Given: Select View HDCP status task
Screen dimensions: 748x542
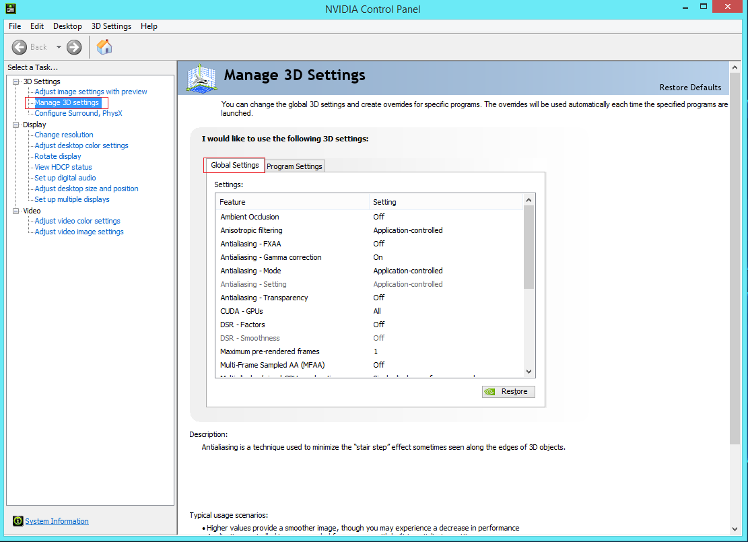Looking at the screenshot, I should click(x=63, y=167).
